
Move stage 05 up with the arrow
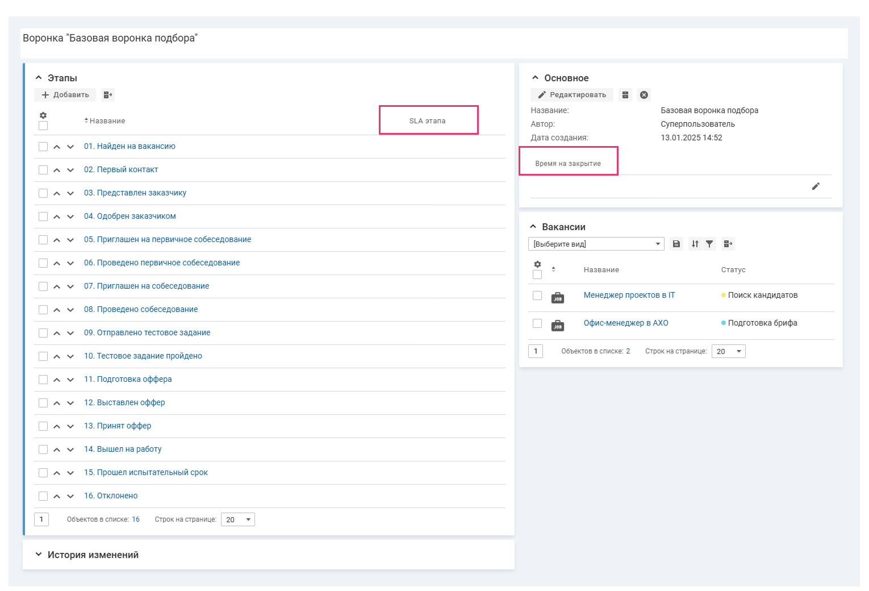click(x=57, y=240)
